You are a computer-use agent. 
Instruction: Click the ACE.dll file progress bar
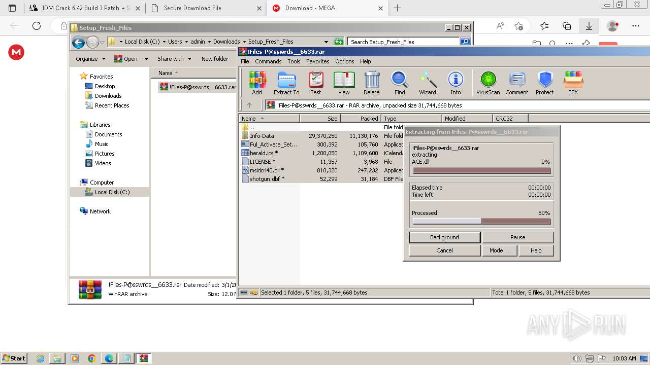tap(481, 171)
